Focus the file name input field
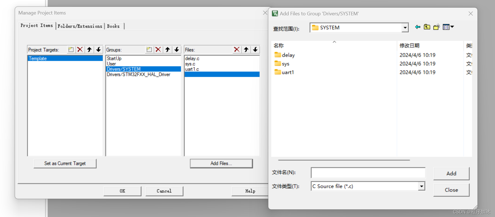Viewport: 495px width, 217px height. [x=368, y=173]
